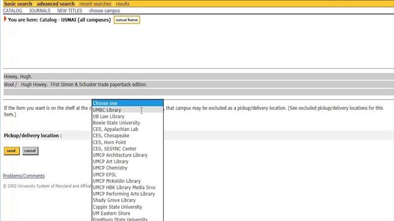
Task: Click 'You are here: Catalog - USMAI' text
Action: (x=59, y=20)
